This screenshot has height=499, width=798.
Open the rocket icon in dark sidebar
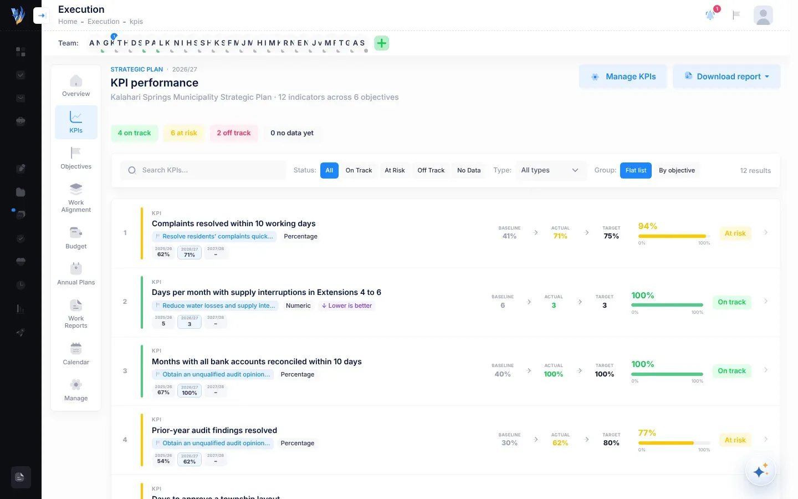(21, 332)
